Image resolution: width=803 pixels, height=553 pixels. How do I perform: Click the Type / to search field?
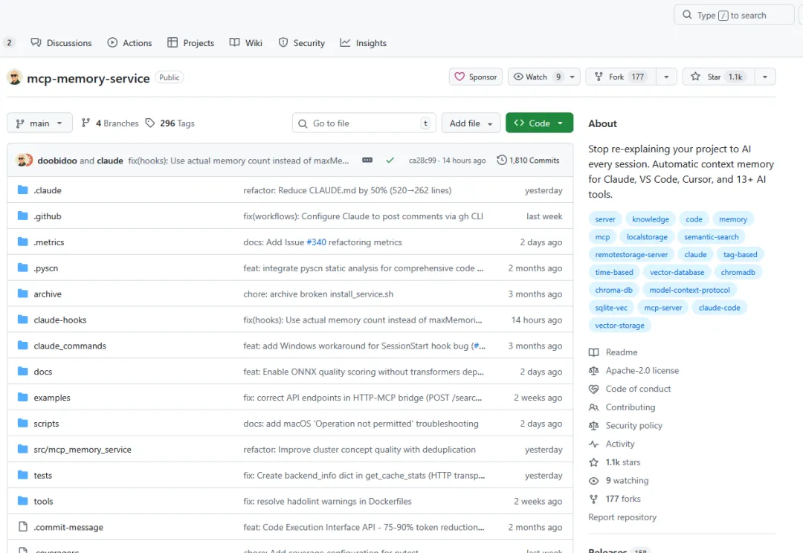point(734,15)
